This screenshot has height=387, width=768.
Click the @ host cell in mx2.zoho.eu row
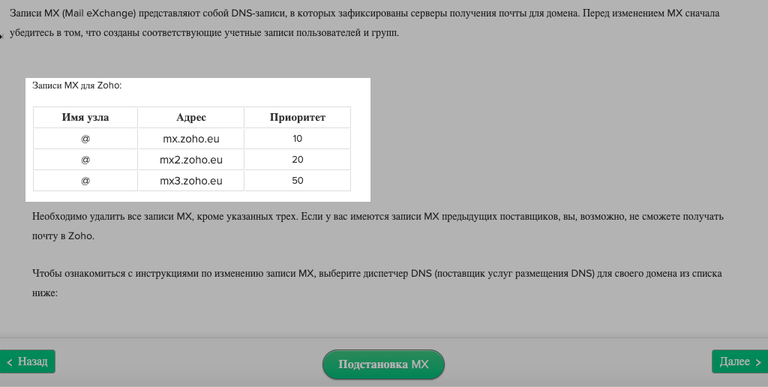click(85, 160)
